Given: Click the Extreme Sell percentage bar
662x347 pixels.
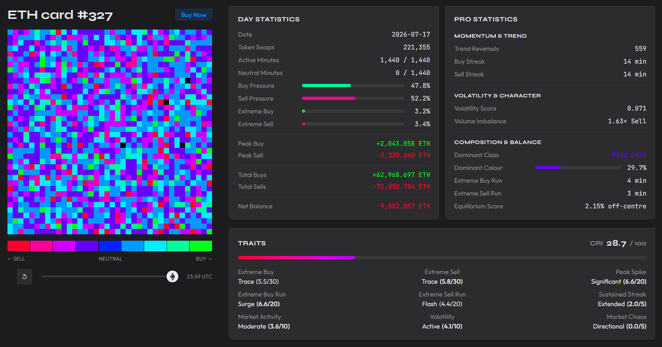Looking at the screenshot, I should [x=353, y=124].
